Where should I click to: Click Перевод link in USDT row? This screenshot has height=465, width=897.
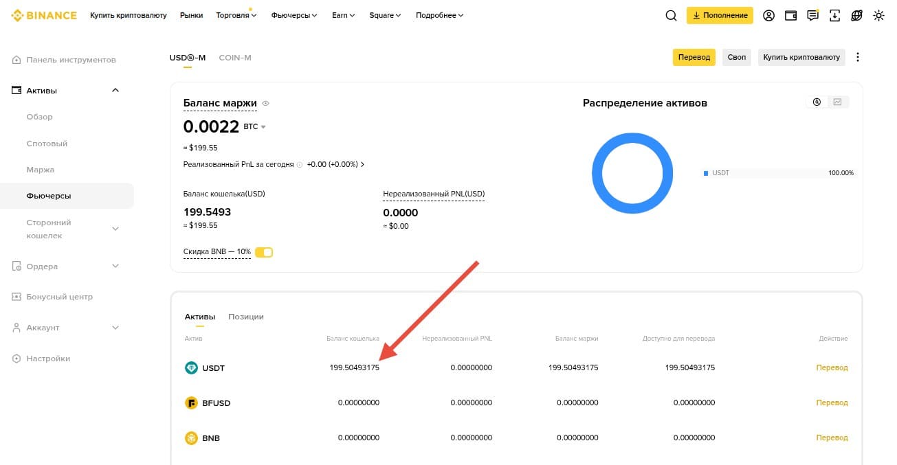(832, 367)
